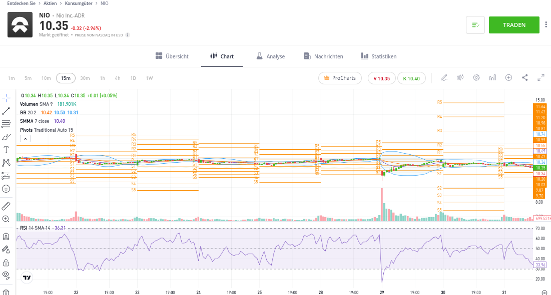Viewport: 551px width, 295px height.
Task: Add comparison with plus circle icon
Action: (x=508, y=78)
